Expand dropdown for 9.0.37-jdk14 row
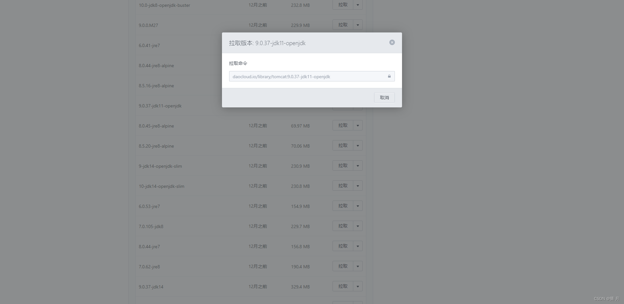The image size is (624, 304). point(357,286)
